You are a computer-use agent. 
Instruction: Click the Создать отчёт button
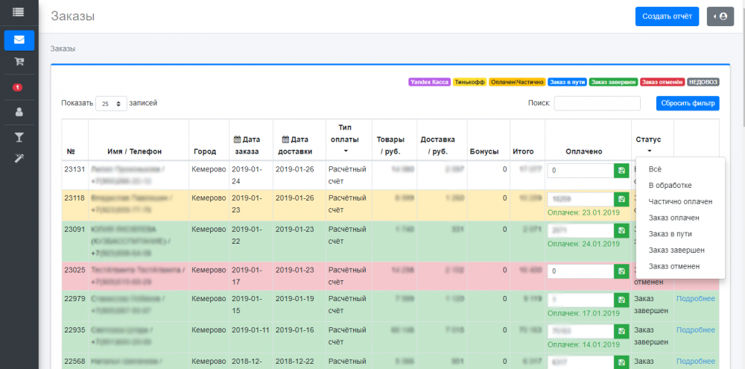667,16
